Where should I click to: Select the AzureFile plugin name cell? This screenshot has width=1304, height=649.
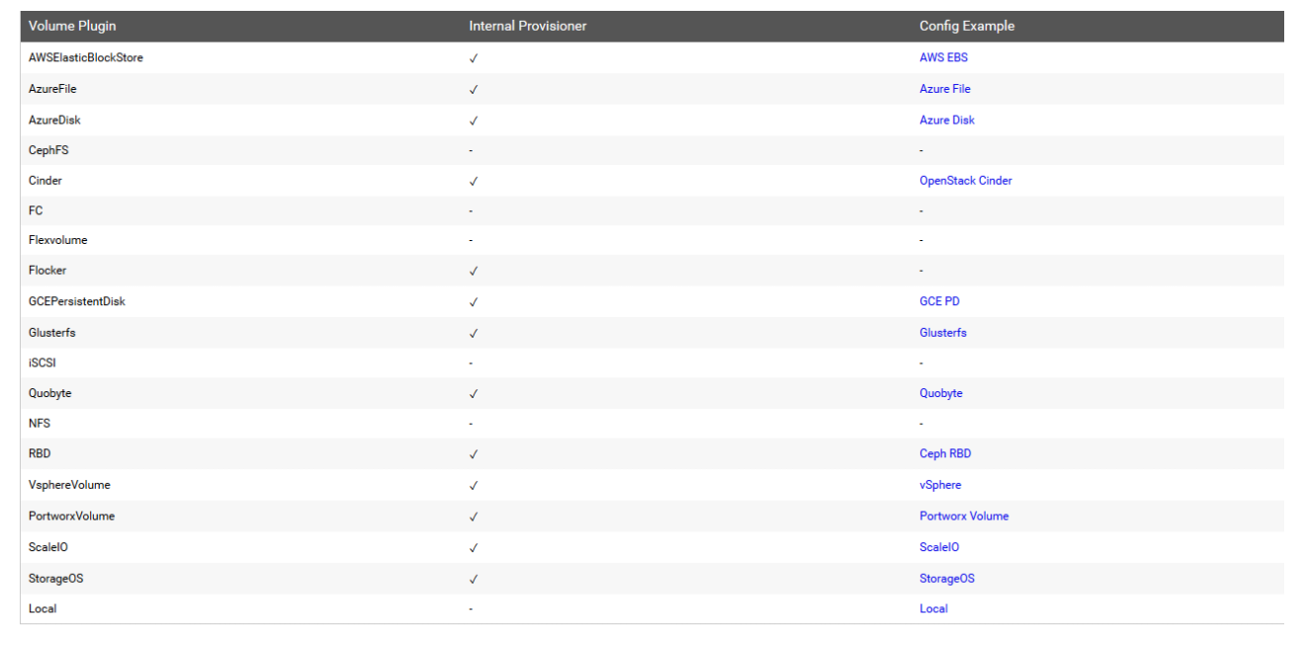[x=52, y=89]
